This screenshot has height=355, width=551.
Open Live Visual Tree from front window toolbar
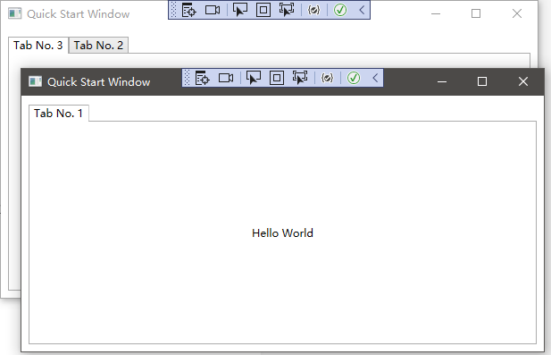point(203,78)
